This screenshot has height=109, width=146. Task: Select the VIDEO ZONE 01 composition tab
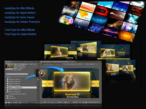pos(90,64)
